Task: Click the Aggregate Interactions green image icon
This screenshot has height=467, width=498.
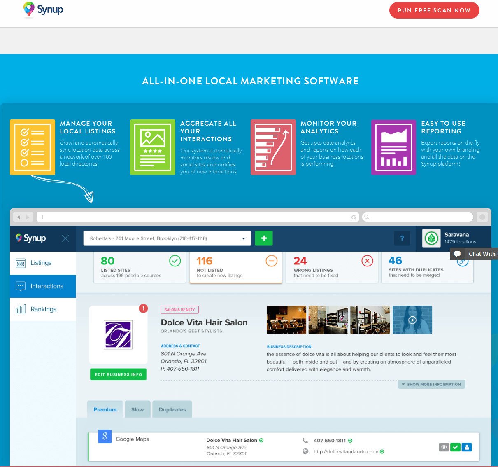Action: [153, 147]
